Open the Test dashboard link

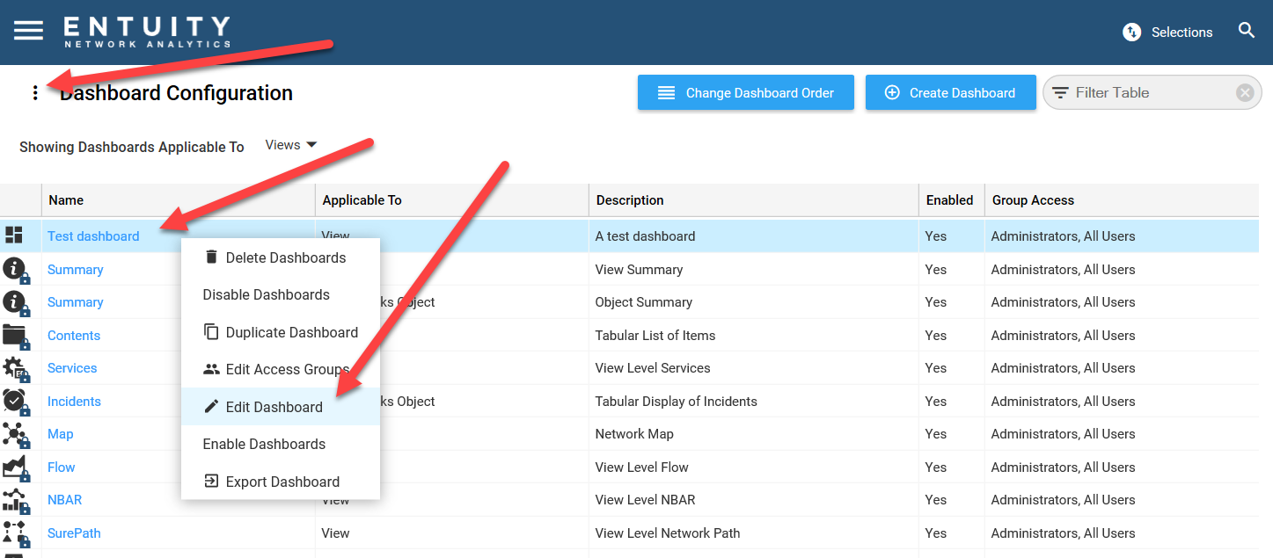pyautogui.click(x=93, y=236)
